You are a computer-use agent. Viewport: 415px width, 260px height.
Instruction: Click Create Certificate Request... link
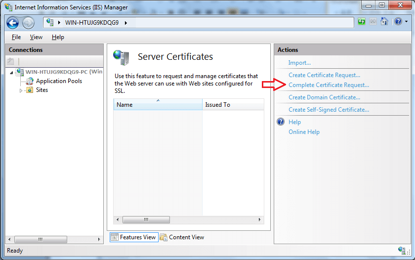[x=324, y=75]
